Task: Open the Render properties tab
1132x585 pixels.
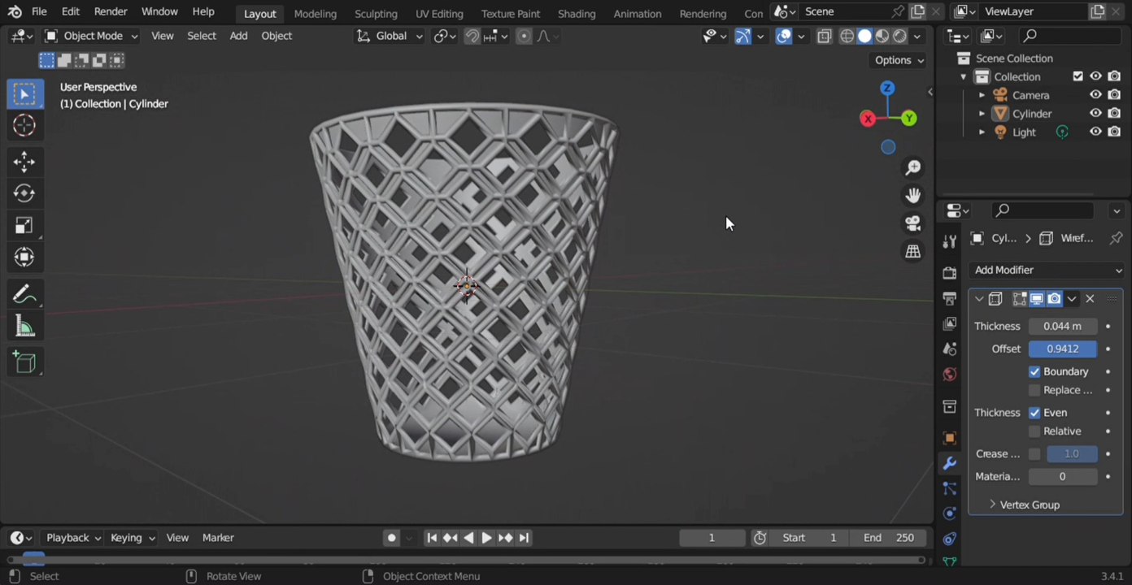Action: tap(949, 273)
